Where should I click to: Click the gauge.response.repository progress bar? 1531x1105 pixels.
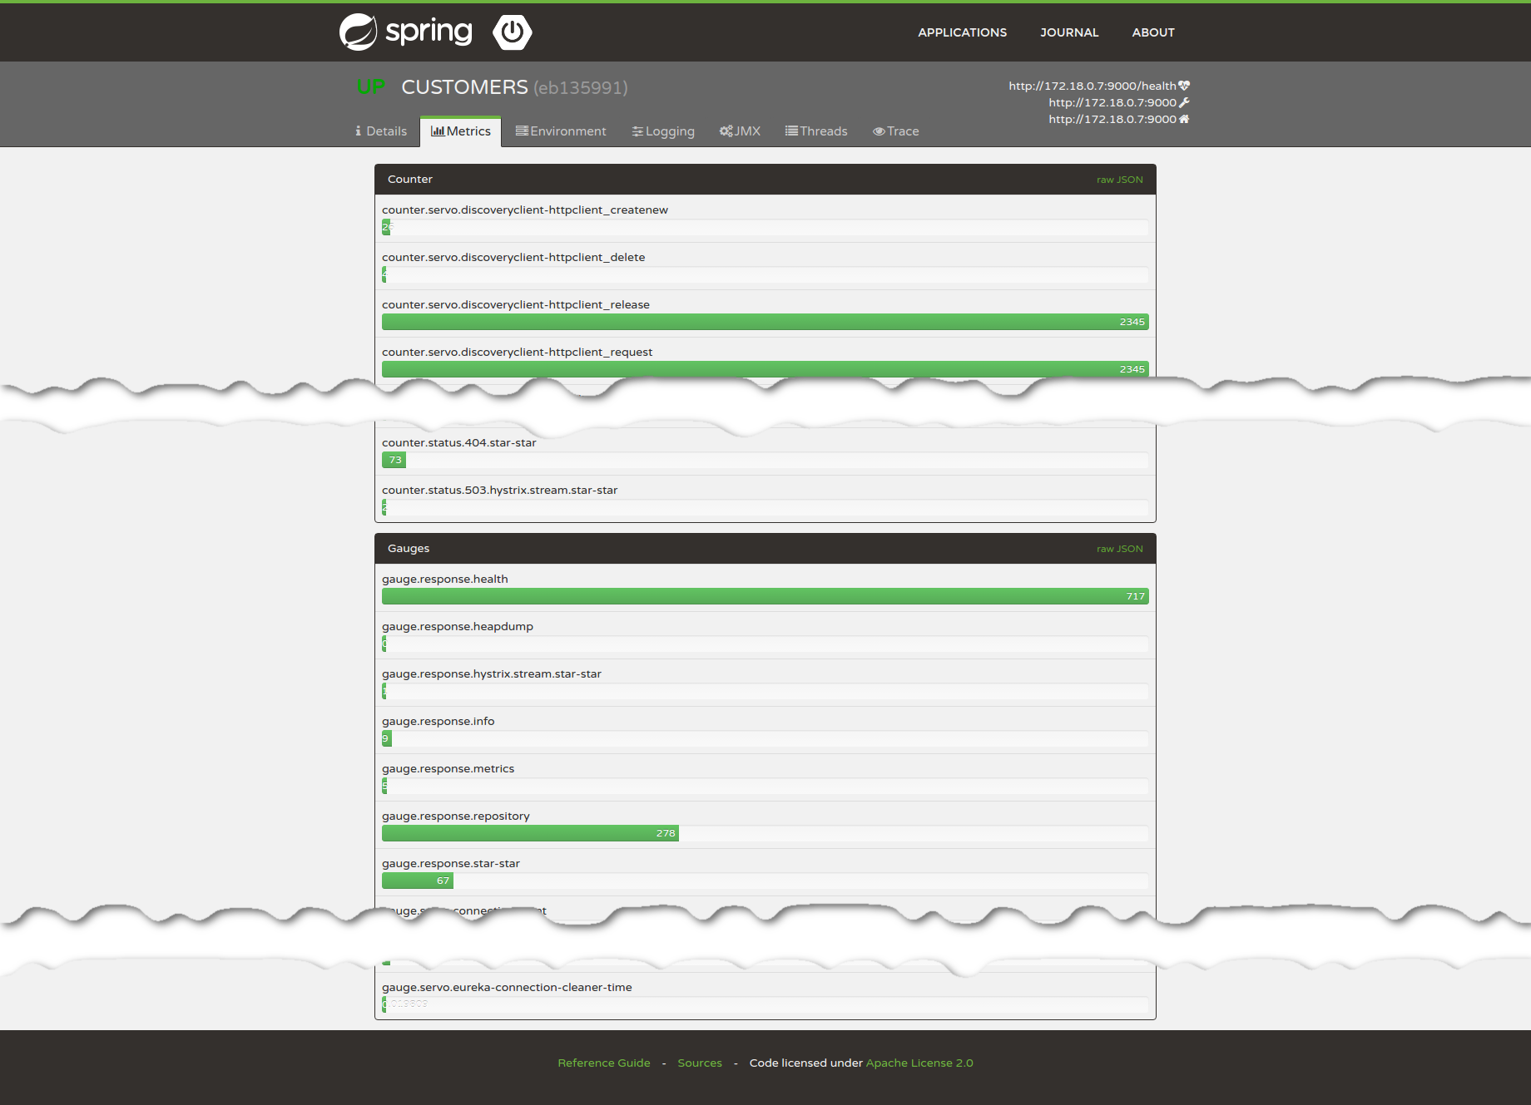pyautogui.click(x=530, y=833)
